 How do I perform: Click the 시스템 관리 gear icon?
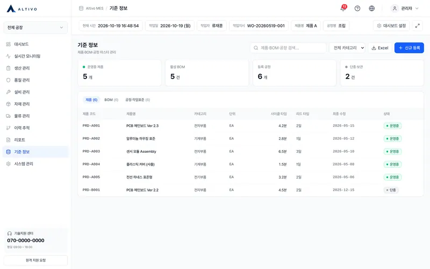tap(9, 164)
